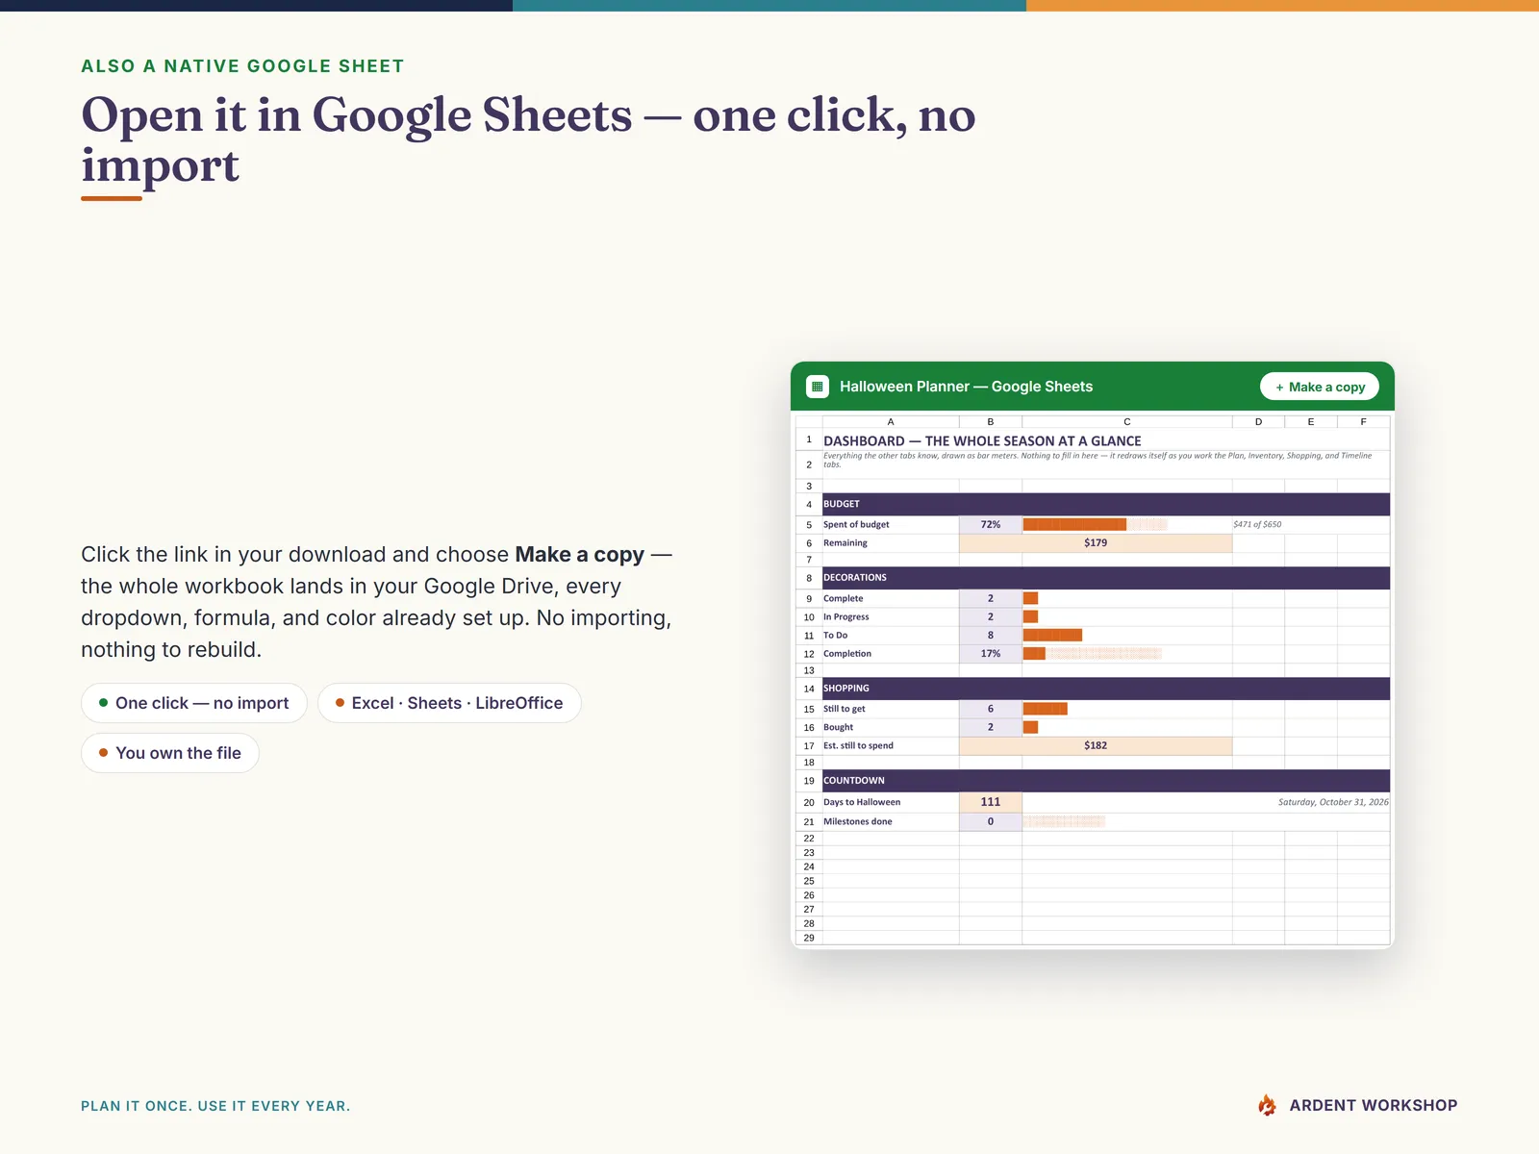Select column F header

point(1363,421)
